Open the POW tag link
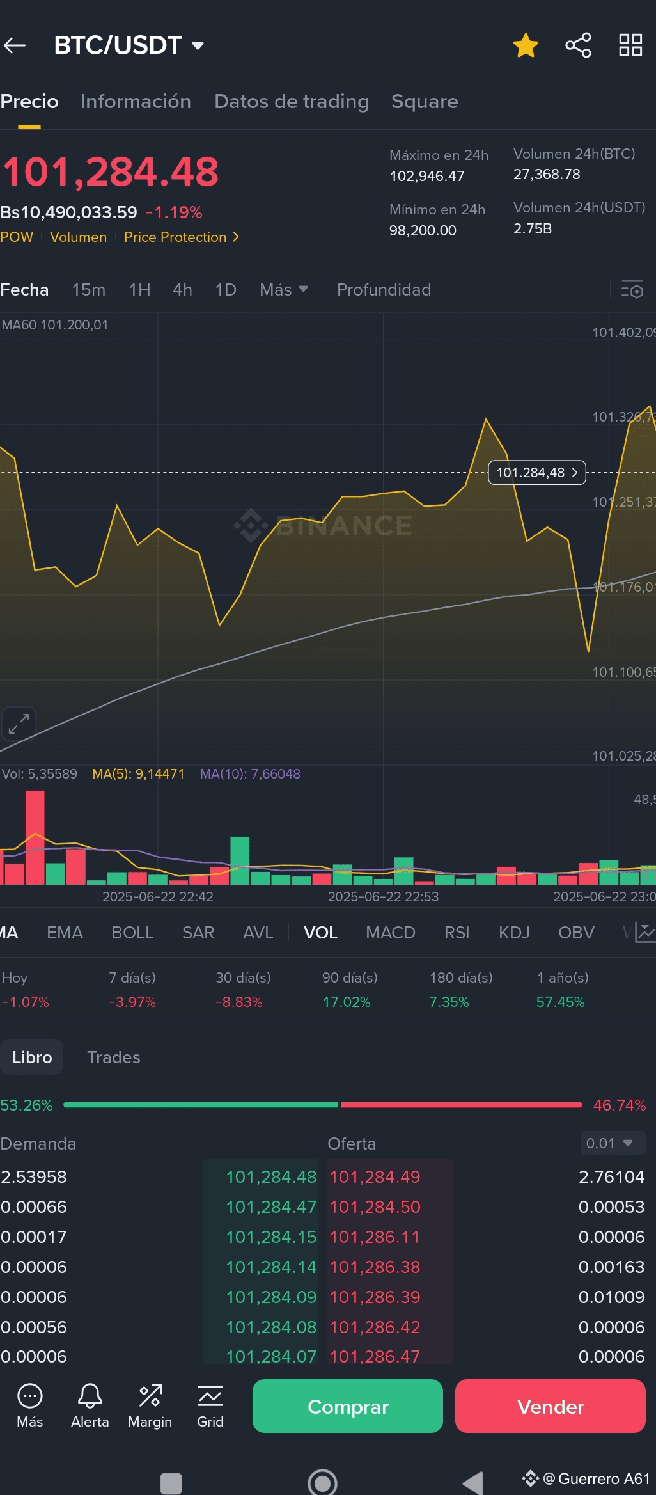 (17, 237)
